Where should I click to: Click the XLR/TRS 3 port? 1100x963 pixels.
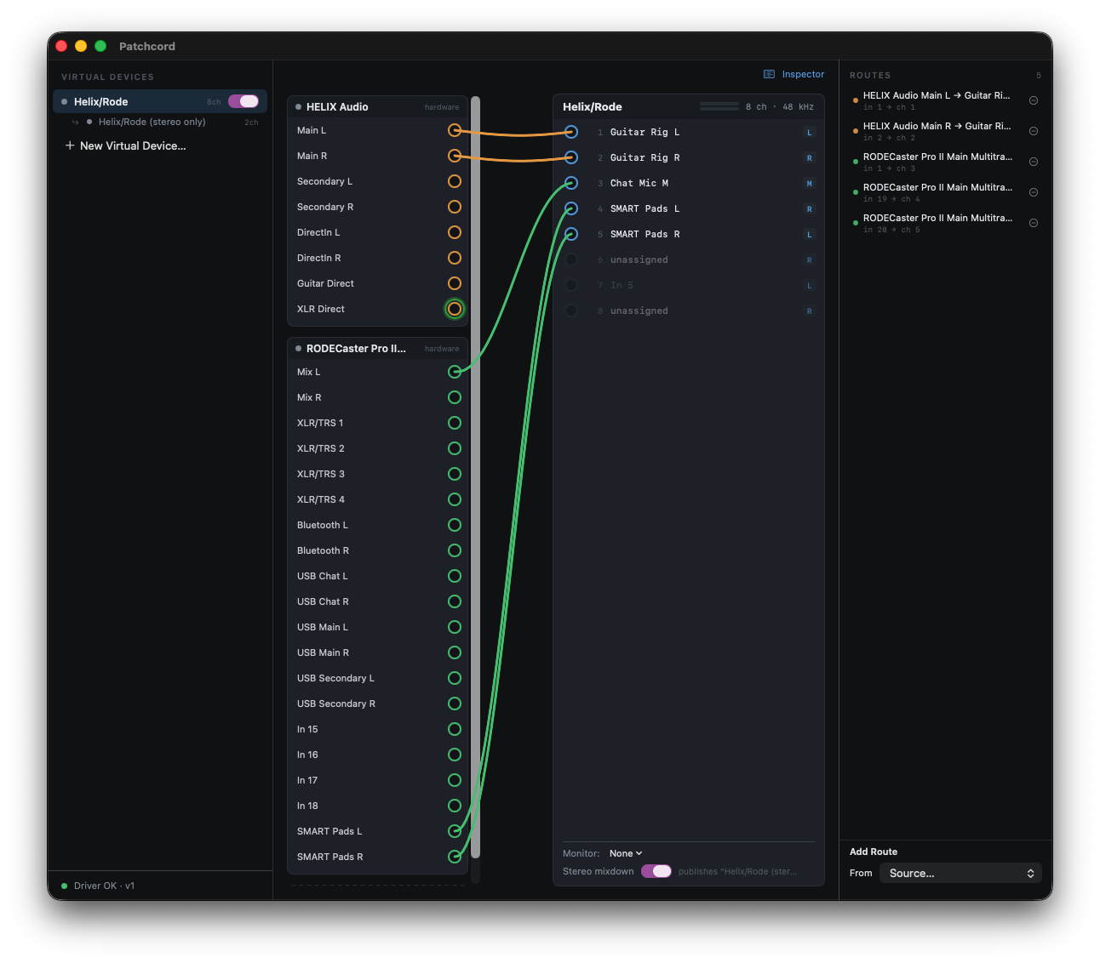click(x=455, y=474)
